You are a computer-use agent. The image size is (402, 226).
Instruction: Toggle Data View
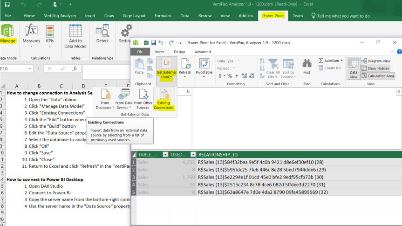(x=353, y=68)
